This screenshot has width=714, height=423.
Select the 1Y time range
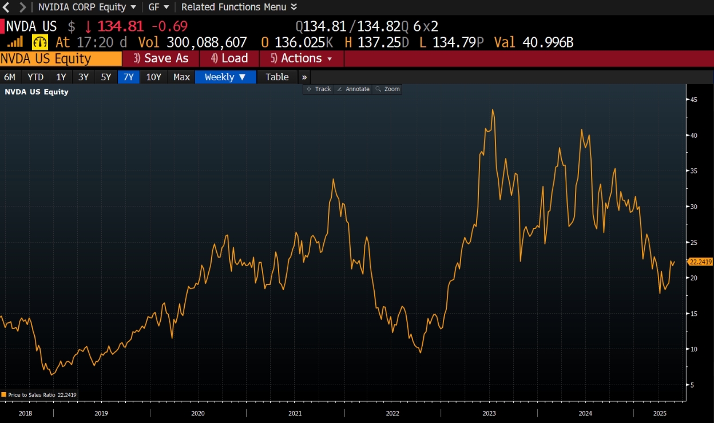point(61,77)
